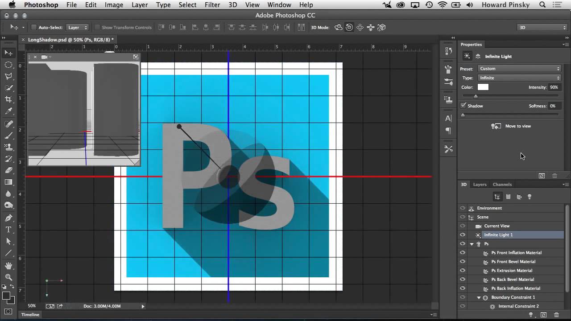Screen dimensions: 571x321
Task: Choose Drag the 3D Object mode
Action: 360,27
